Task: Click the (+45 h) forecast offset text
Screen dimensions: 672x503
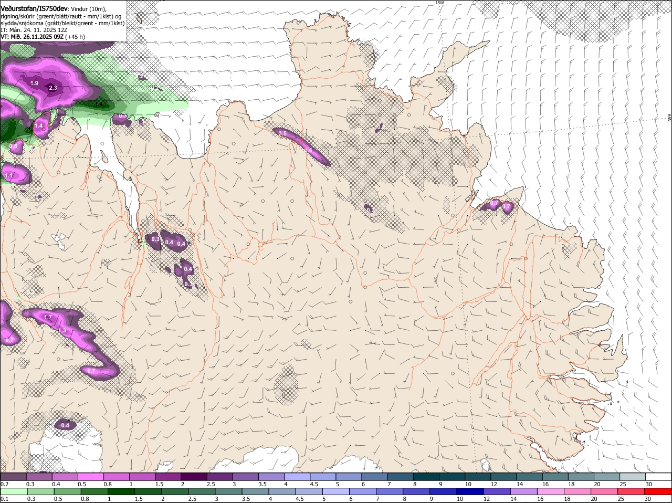Action: [x=75, y=37]
